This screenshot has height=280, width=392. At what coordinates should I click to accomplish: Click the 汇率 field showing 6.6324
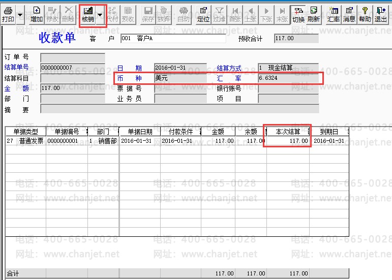click(x=288, y=78)
